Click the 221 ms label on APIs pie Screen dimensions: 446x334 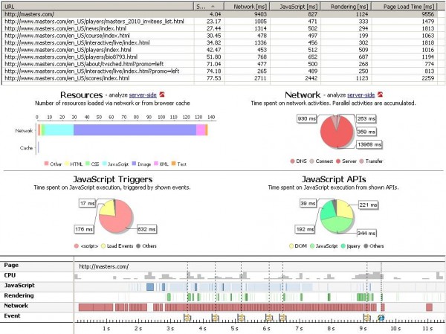coord(368,205)
